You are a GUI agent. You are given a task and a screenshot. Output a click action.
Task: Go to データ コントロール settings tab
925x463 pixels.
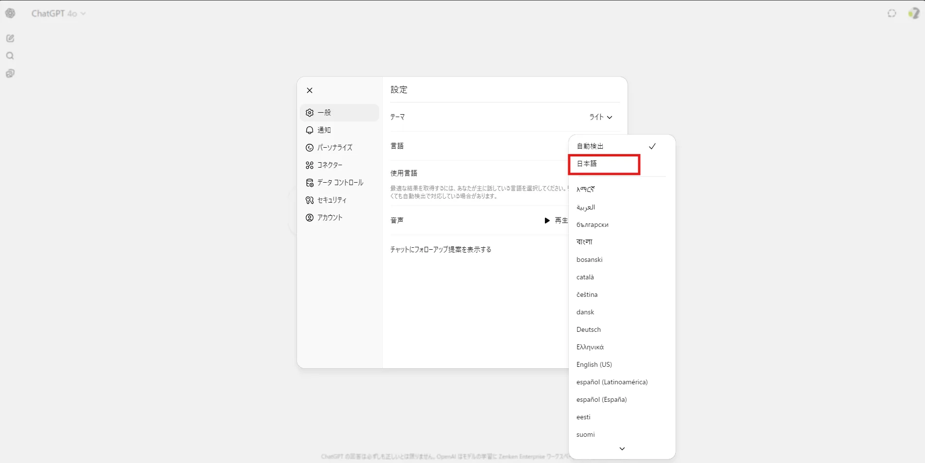340,183
